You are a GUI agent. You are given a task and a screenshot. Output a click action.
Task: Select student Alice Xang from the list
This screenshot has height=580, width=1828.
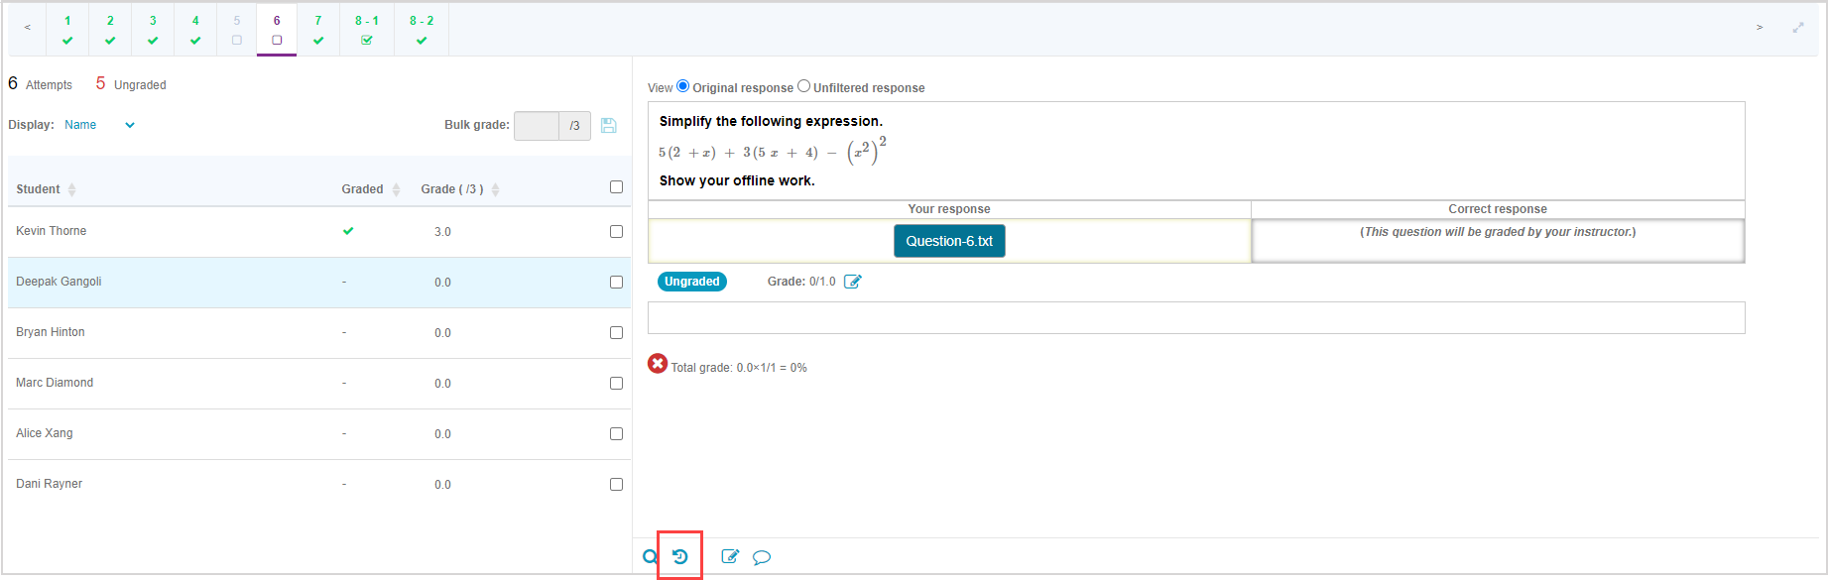click(x=45, y=433)
